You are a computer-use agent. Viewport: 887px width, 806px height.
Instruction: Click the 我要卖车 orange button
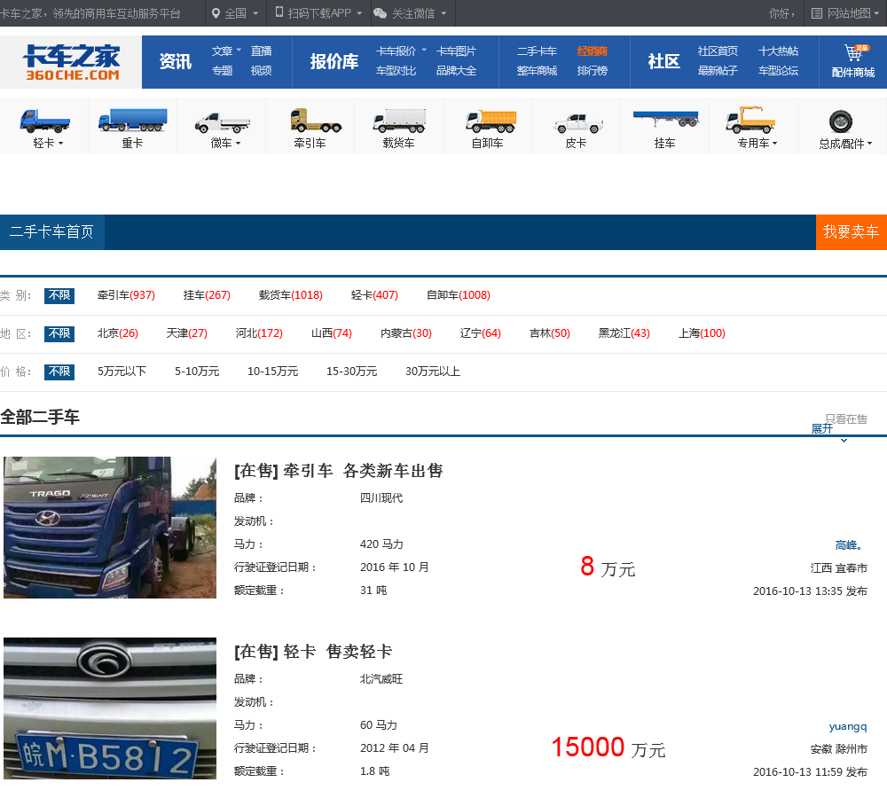point(851,232)
